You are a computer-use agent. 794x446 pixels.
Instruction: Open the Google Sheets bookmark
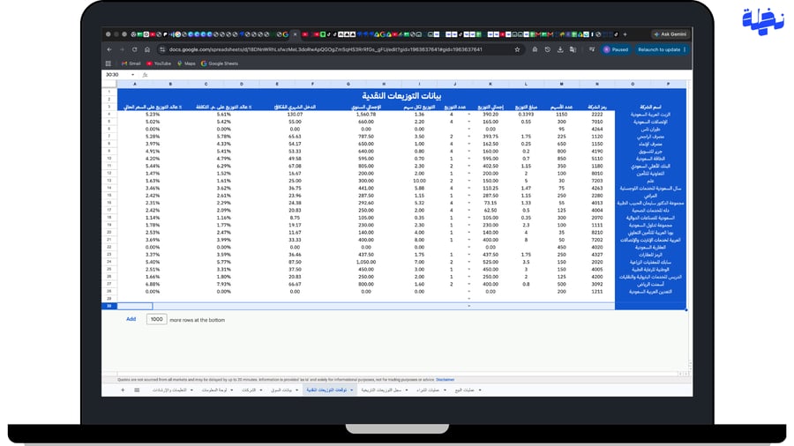pos(220,63)
